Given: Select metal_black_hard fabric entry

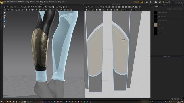Looking at the screenshot, I should [x=162, y=17].
